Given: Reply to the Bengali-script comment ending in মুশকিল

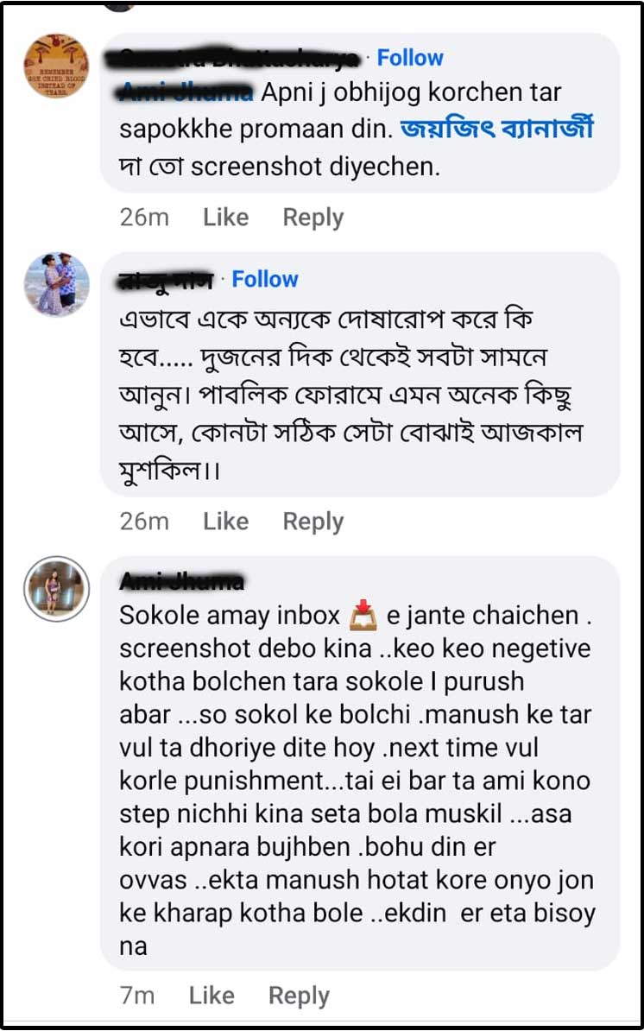Looking at the screenshot, I should [x=313, y=522].
